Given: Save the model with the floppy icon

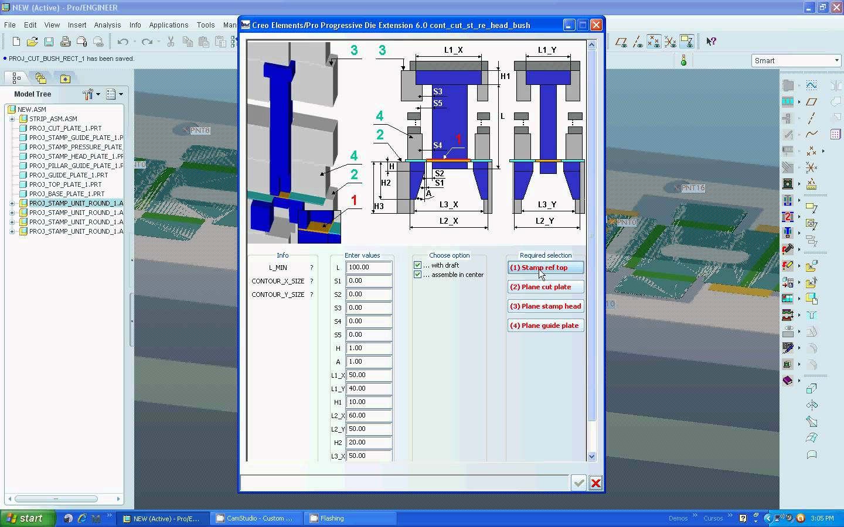Looking at the screenshot, I should (49, 42).
